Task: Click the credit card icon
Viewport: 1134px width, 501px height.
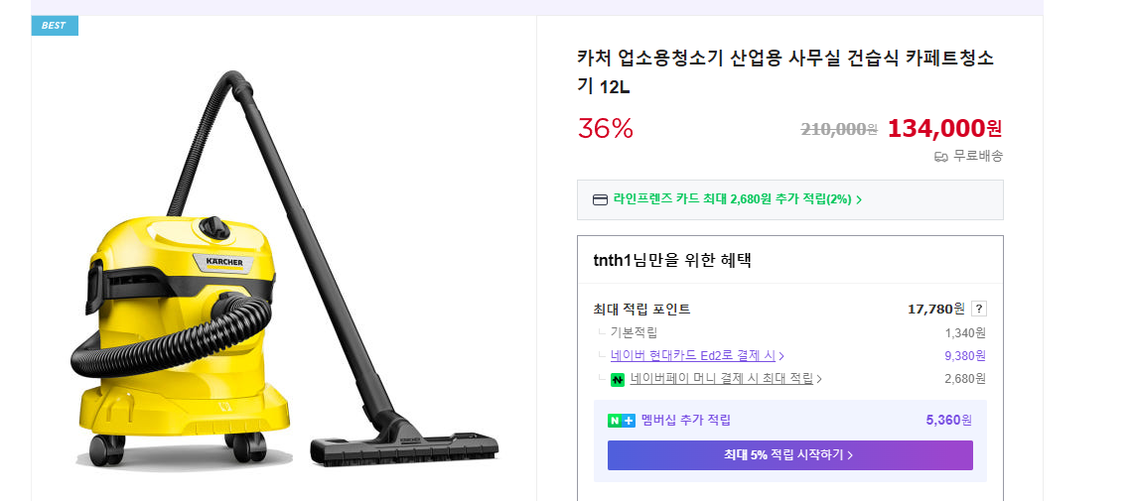Action: coord(600,199)
